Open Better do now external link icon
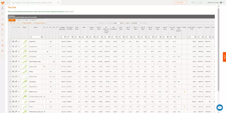This screenshot has height=113, width=226. 16,92
